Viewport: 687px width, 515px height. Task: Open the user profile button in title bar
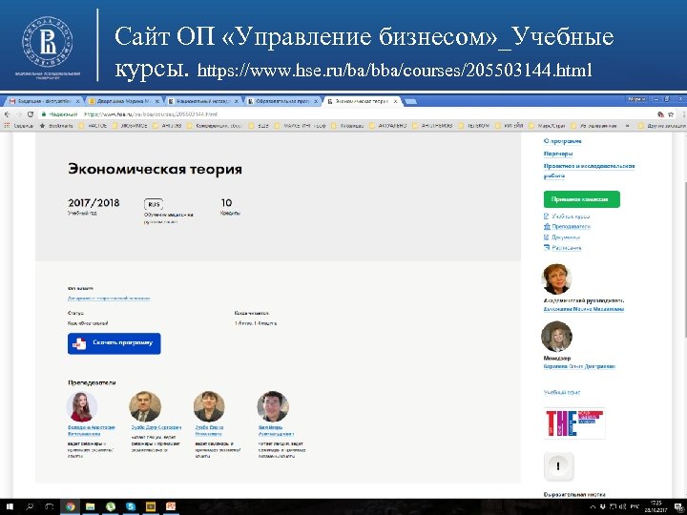(636, 99)
